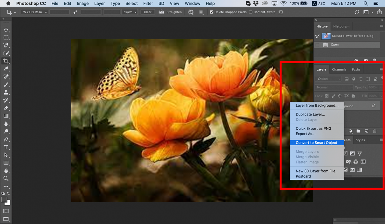Activate the Type tool
The height and width of the screenshot is (224, 385).
click(x=6, y=147)
